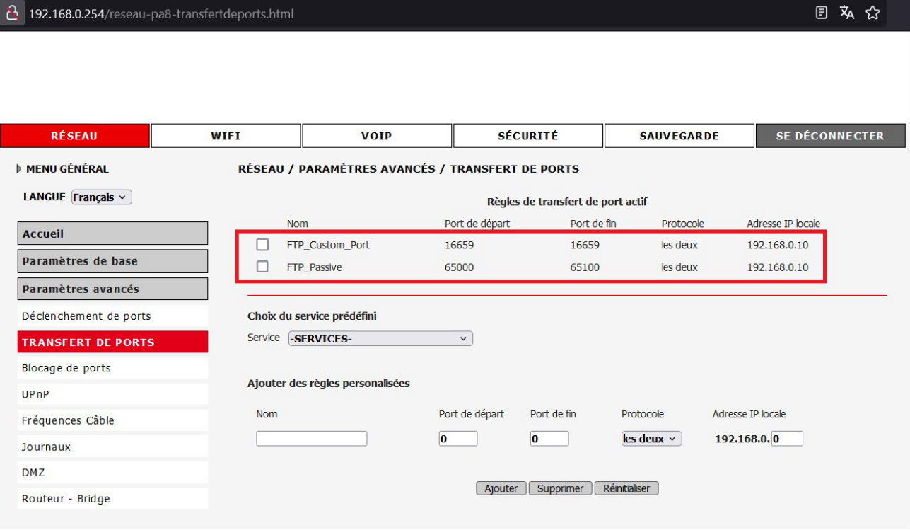
Task: Click the insecure connection lock icon
Action: [x=11, y=13]
